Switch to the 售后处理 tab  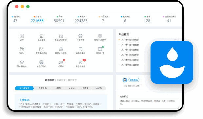pos(72,80)
